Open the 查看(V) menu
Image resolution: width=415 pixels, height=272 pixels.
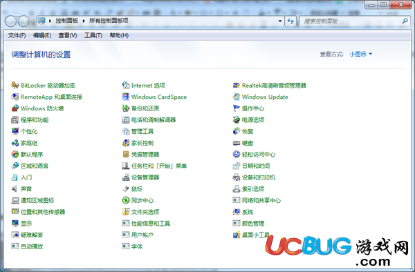click(x=68, y=35)
